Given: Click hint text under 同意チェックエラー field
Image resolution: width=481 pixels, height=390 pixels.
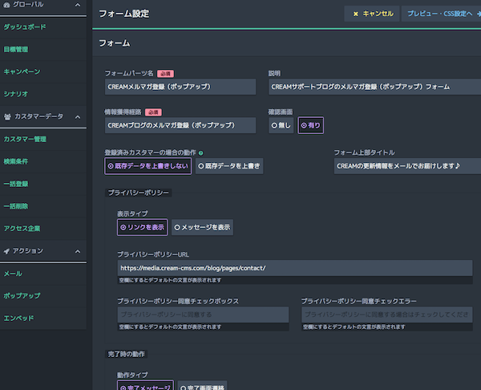Looking at the screenshot, I should coord(354,327).
